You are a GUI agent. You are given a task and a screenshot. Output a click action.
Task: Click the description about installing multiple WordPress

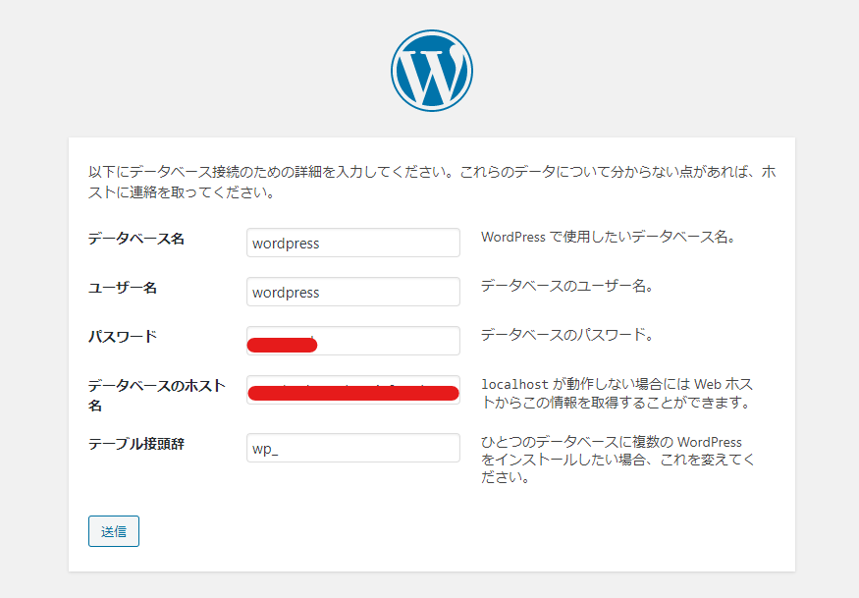(x=617, y=460)
